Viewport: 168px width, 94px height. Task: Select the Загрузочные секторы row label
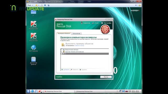(72, 50)
